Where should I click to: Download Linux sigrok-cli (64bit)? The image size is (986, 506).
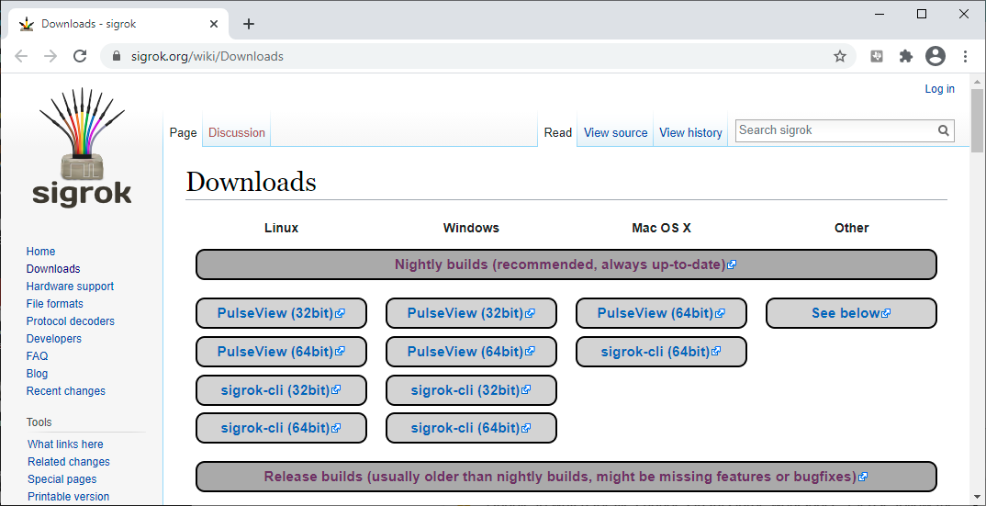tap(281, 428)
